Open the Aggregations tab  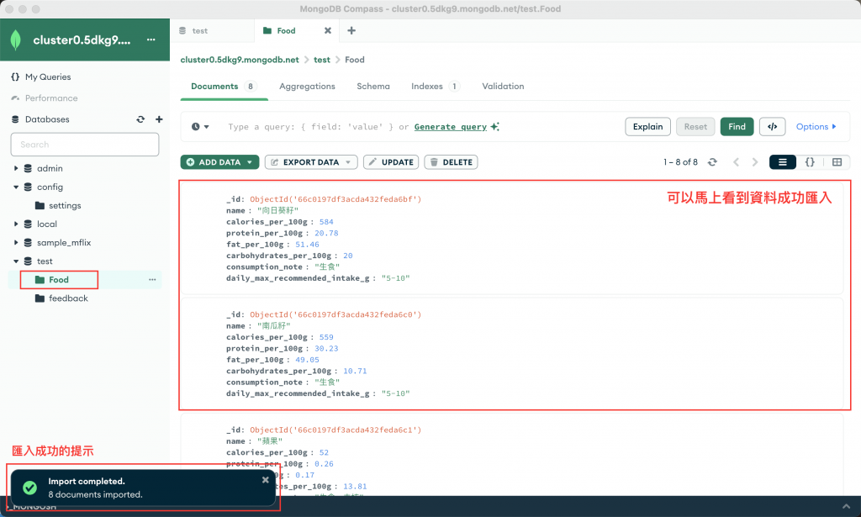tap(307, 86)
